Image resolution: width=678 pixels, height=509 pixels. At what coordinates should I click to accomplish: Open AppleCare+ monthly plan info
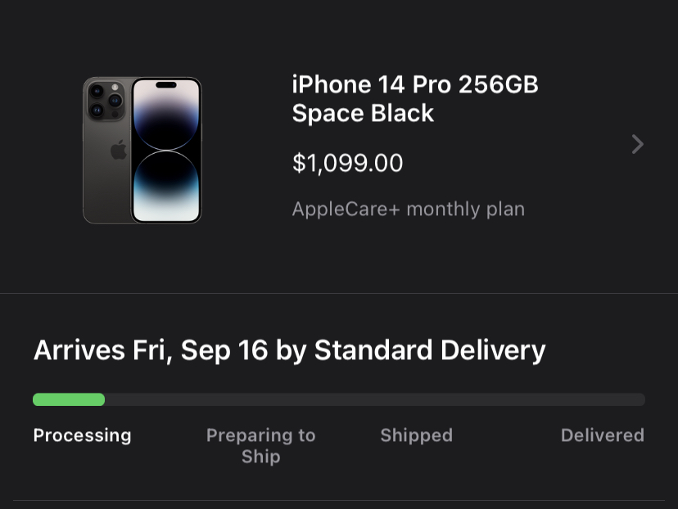[408, 209]
